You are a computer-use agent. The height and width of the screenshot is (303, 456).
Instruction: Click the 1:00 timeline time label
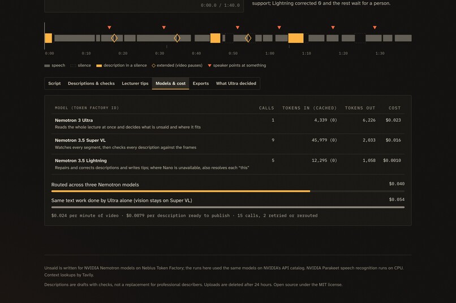(270, 54)
